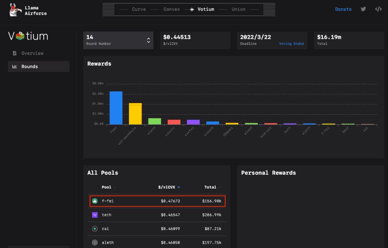Click the rai pool token icon
The image size is (388, 248).
click(x=95, y=229)
